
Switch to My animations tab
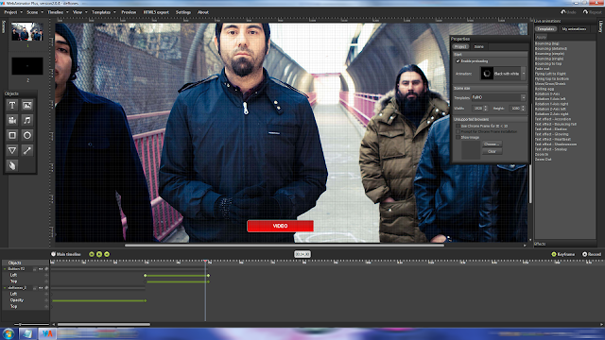(574, 29)
